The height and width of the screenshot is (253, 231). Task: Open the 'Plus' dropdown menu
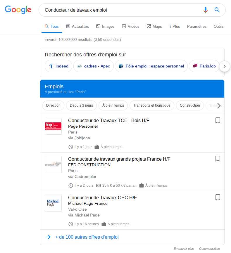coord(174,26)
